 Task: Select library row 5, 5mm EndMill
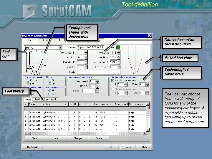coord(85,129)
